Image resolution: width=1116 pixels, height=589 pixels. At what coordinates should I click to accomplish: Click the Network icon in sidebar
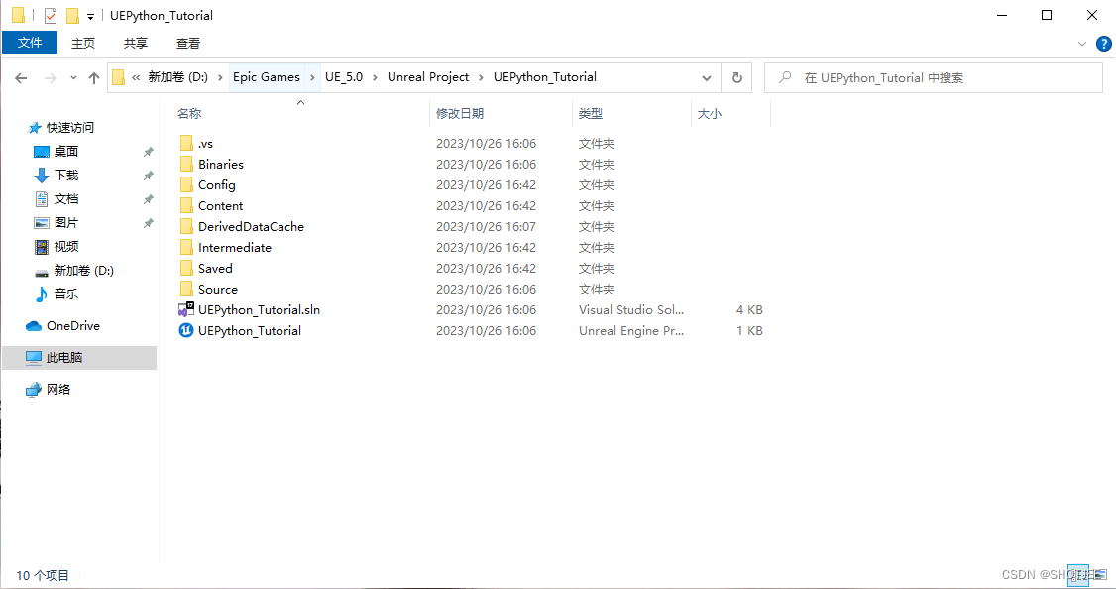(x=34, y=390)
